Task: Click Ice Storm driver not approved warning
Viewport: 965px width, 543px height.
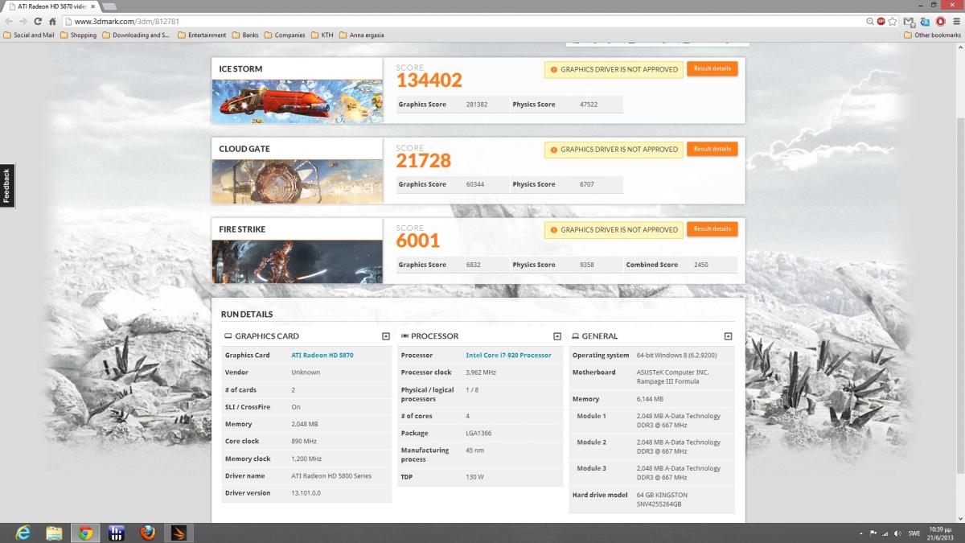Action: point(614,70)
